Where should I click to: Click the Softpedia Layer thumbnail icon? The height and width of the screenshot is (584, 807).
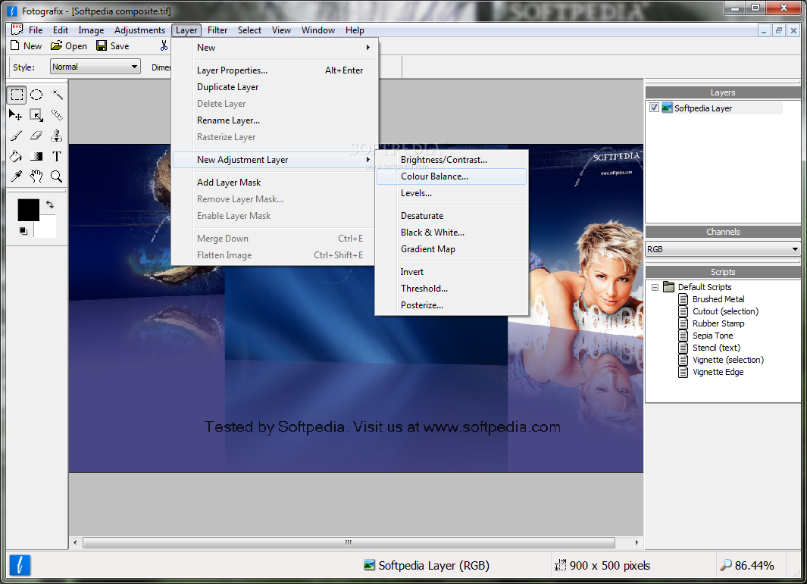click(x=667, y=108)
